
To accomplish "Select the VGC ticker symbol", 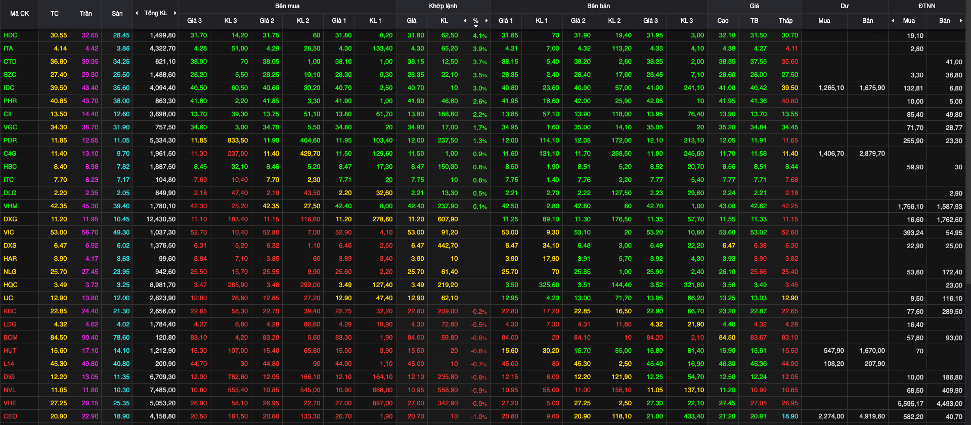I will [10, 127].
